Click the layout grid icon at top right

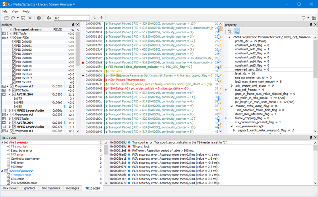pyautogui.click(x=314, y=18)
